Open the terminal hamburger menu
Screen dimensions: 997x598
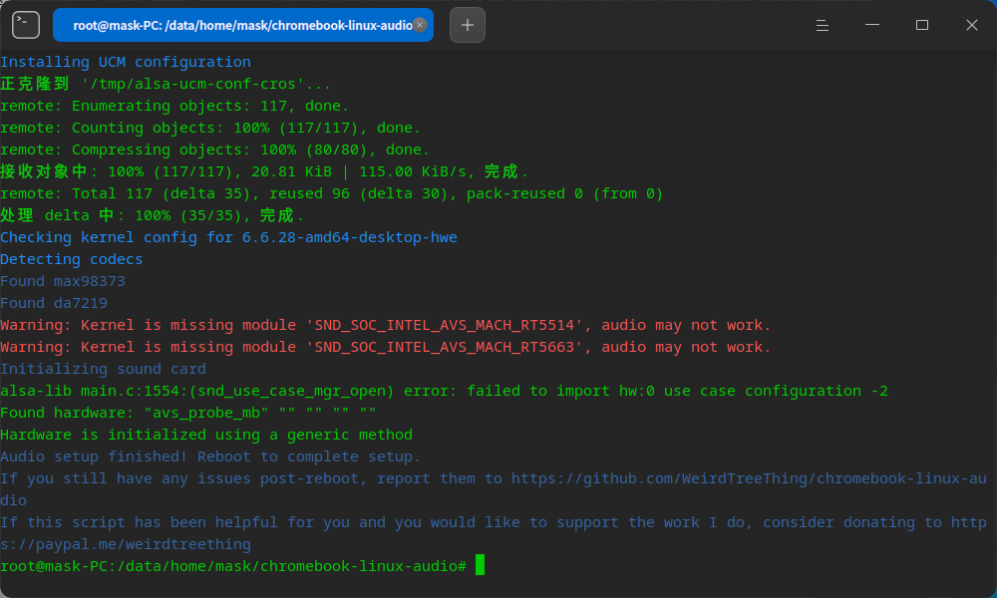pos(823,25)
